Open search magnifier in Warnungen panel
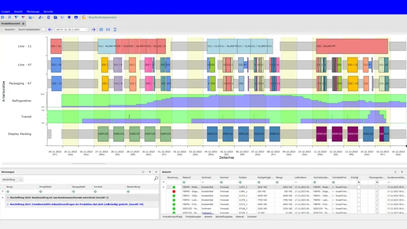Screen dimensions: 407x229 [156, 179]
